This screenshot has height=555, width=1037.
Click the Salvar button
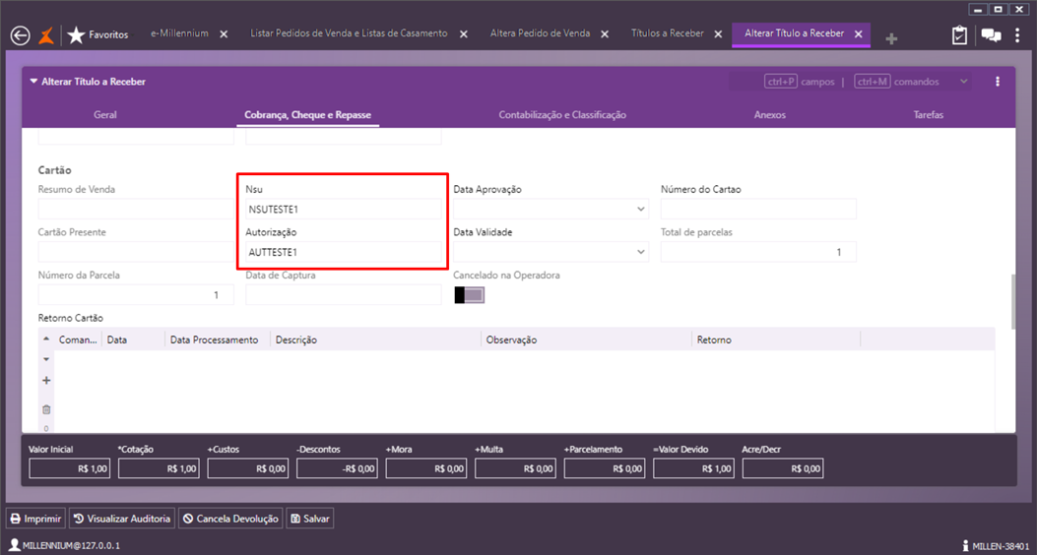[x=310, y=520]
